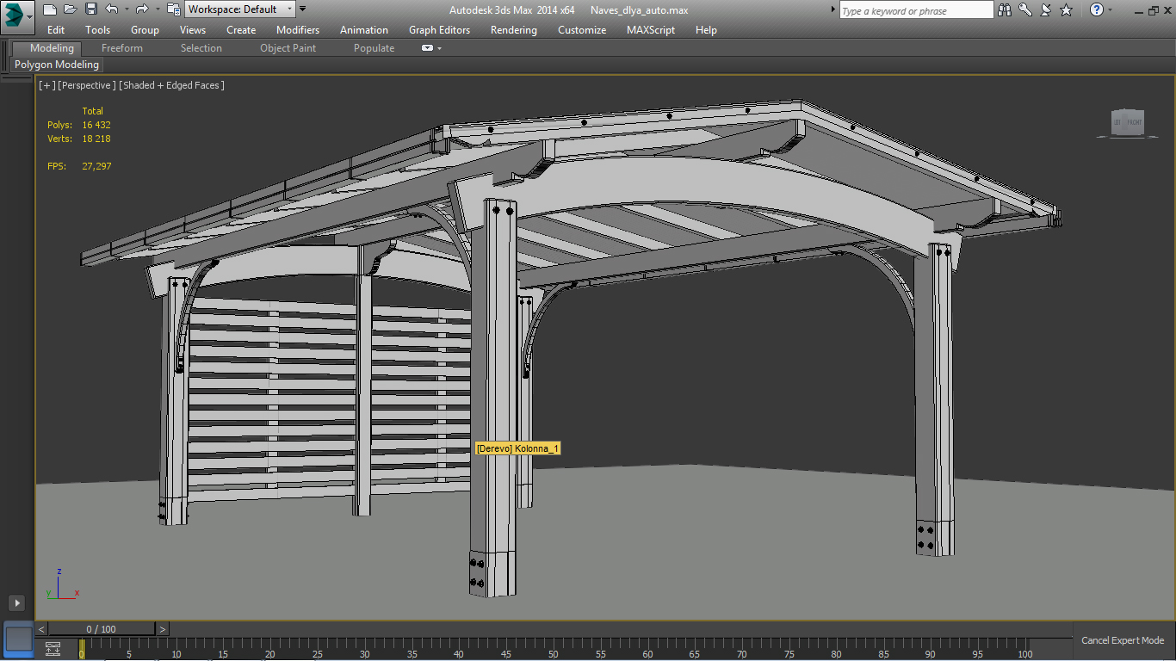Click the binoculars search icon
The height and width of the screenshot is (661, 1176).
(1004, 10)
